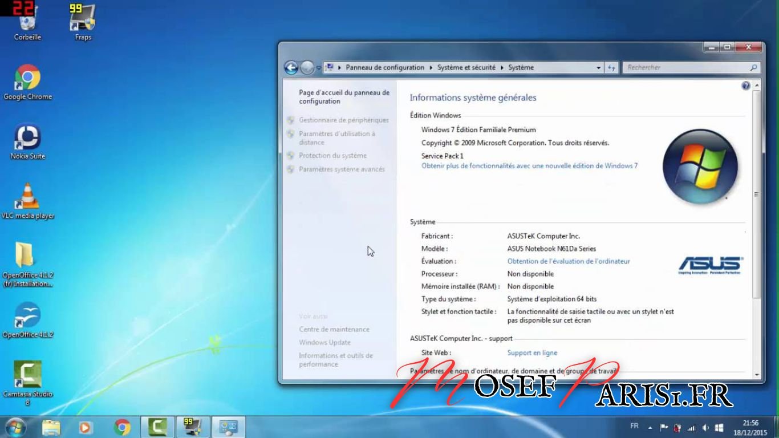This screenshot has height=438, width=779.
Task: Launch OpenOffice 4.1.2 desktop shortcut
Action: (27, 321)
